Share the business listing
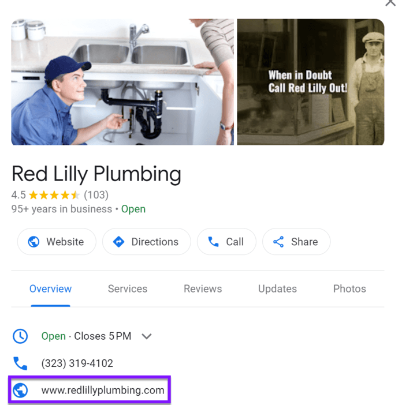This screenshot has height=405, width=402. point(296,242)
